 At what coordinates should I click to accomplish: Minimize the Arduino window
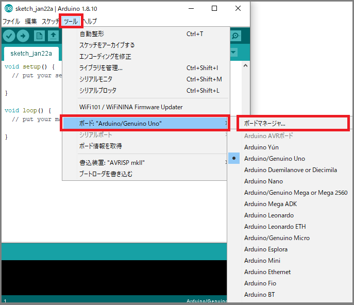coord(191,9)
